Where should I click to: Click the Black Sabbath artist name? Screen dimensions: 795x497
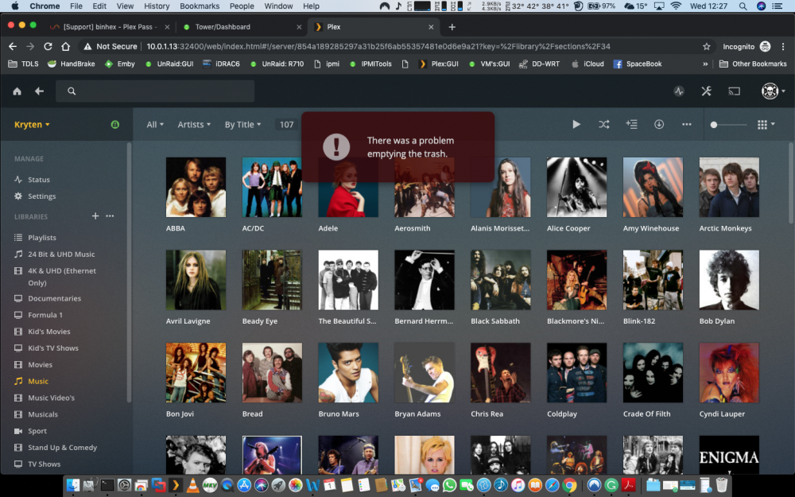[x=494, y=321]
